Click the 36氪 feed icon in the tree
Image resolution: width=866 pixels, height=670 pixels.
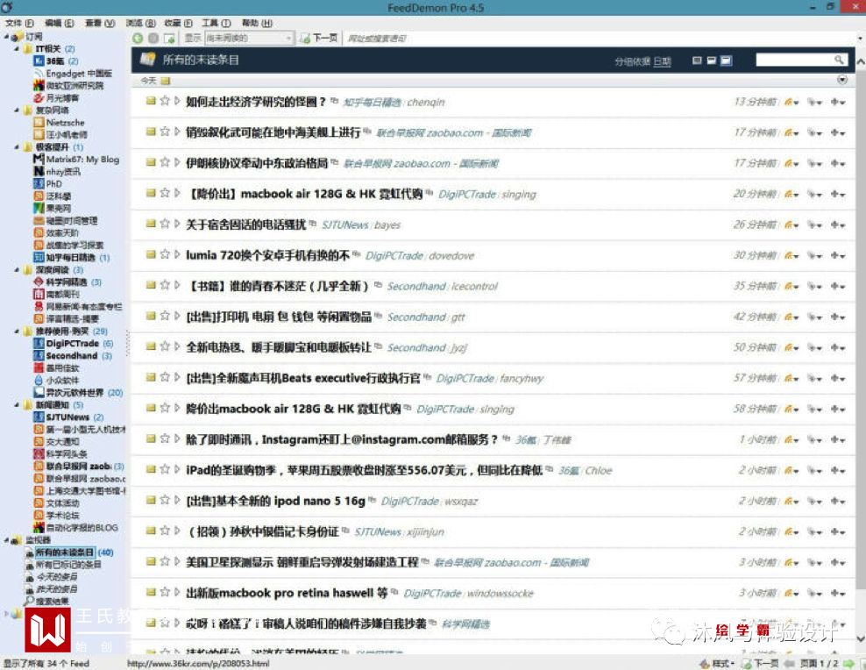(39, 61)
